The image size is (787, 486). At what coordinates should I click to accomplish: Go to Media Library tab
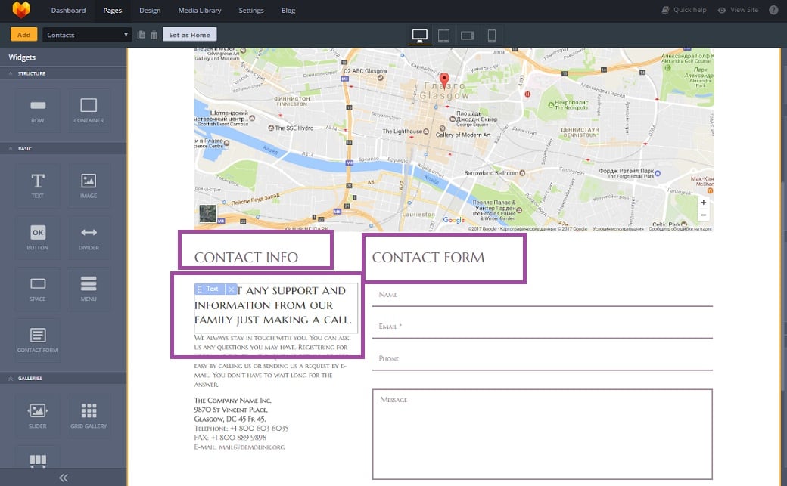(x=200, y=11)
